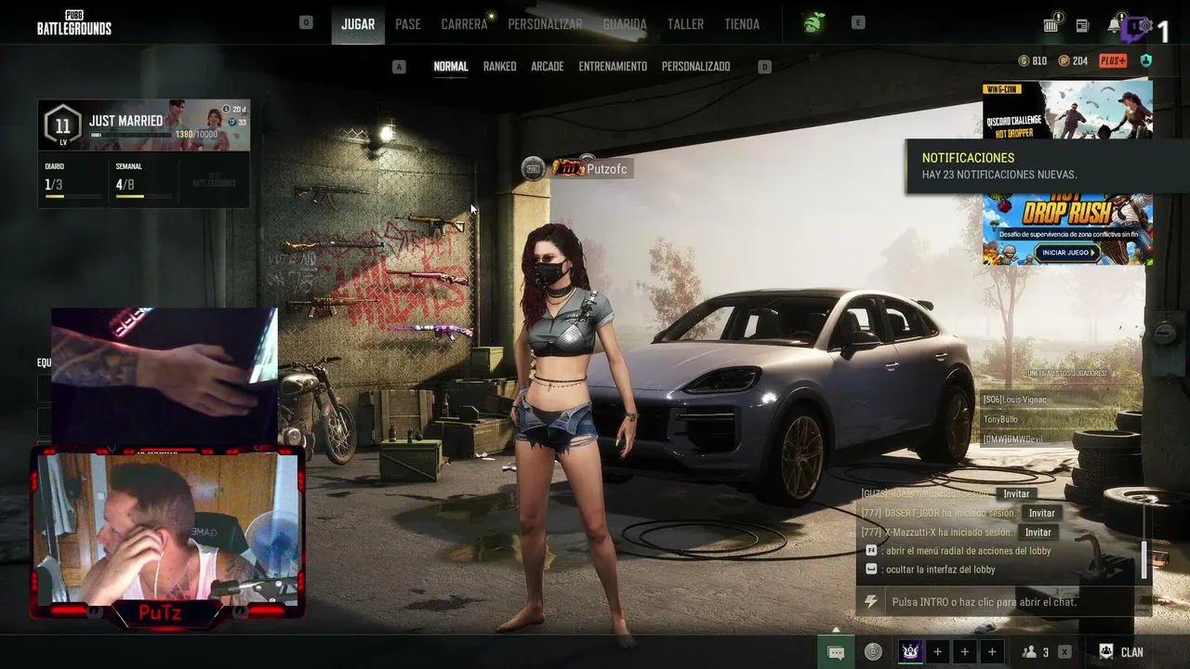Screen dimensions: 1190x669
Task: Invite the [GUZS] player via Invitar
Action: tap(1016, 494)
